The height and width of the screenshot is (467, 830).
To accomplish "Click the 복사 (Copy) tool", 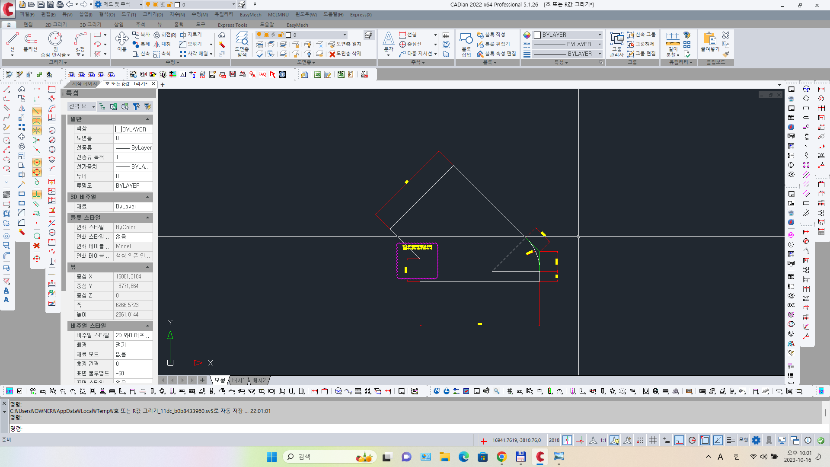I will (x=141, y=35).
